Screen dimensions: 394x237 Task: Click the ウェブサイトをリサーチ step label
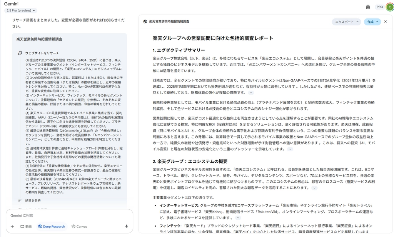[x=42, y=53]
